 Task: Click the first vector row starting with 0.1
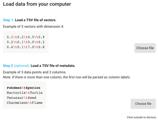[x=26, y=37]
